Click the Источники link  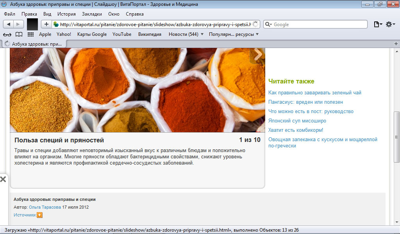[x=25, y=215]
